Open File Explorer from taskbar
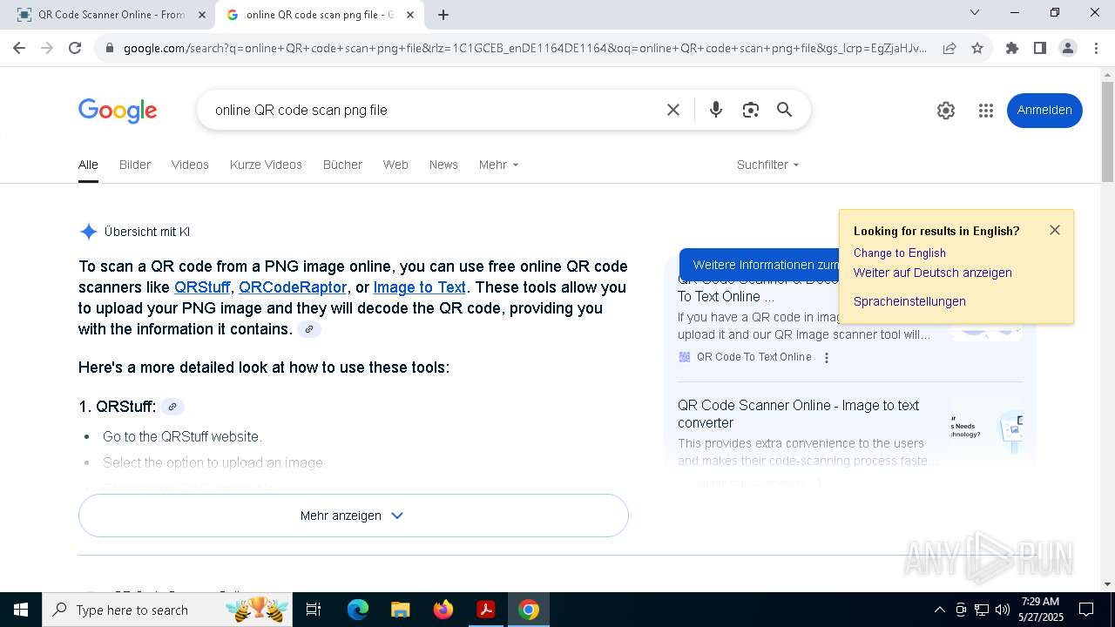This screenshot has height=627, width=1115. point(400,610)
